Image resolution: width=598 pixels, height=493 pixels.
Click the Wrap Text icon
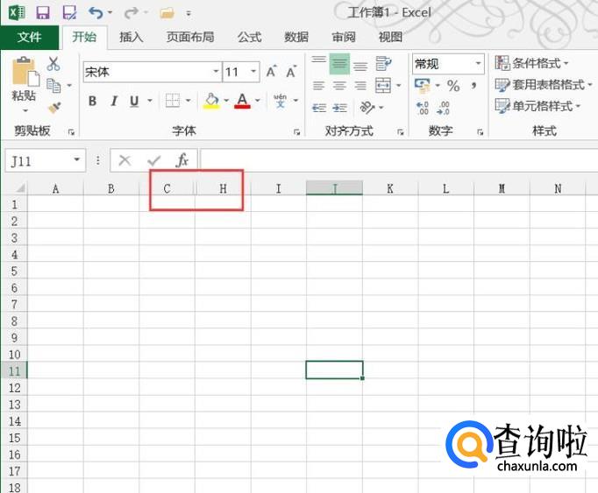(383, 63)
